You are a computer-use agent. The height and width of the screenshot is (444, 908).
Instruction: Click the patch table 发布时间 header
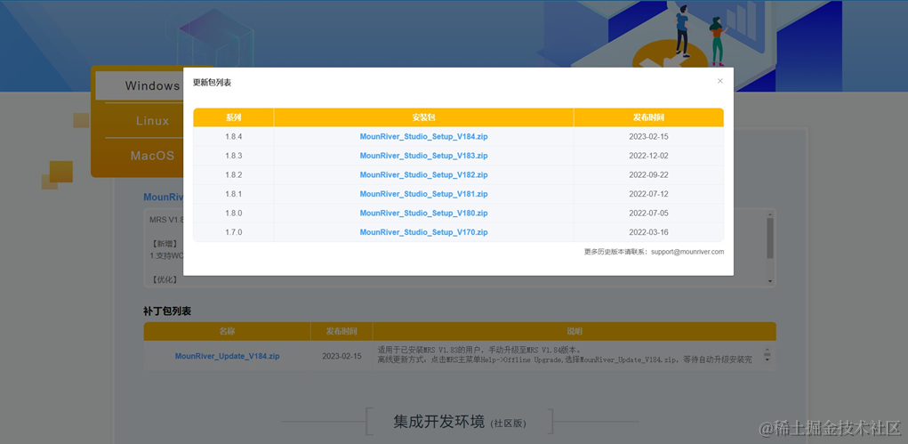pos(342,332)
